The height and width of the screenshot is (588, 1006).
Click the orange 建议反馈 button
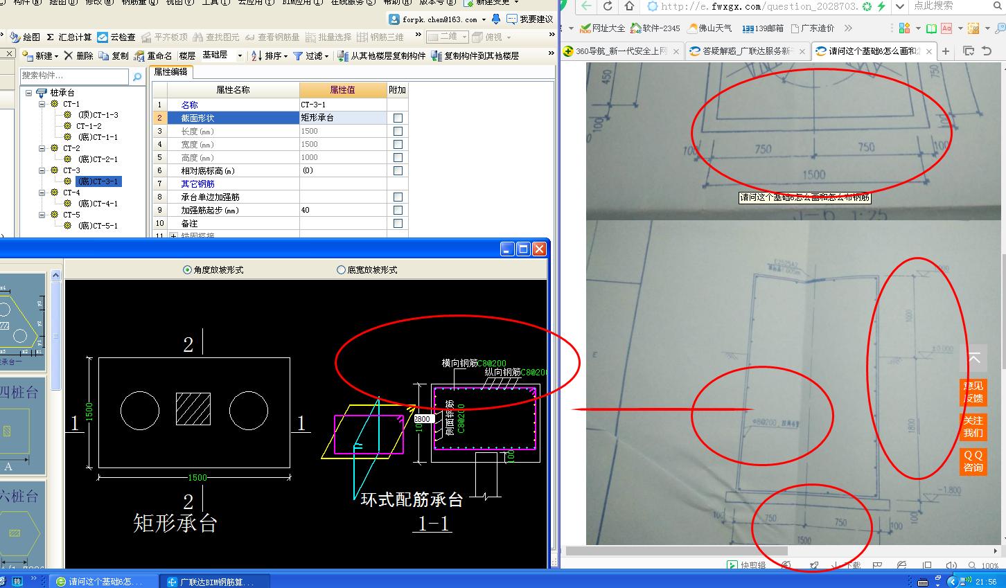[973, 392]
